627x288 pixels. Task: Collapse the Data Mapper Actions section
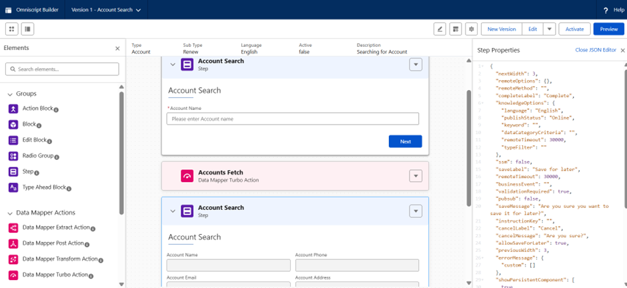10,213
